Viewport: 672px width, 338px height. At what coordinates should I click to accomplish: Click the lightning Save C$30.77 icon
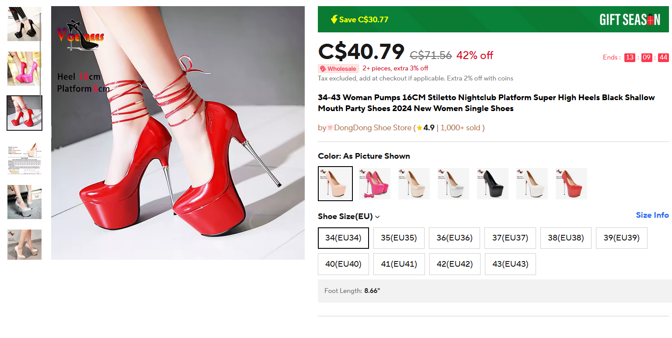click(334, 19)
